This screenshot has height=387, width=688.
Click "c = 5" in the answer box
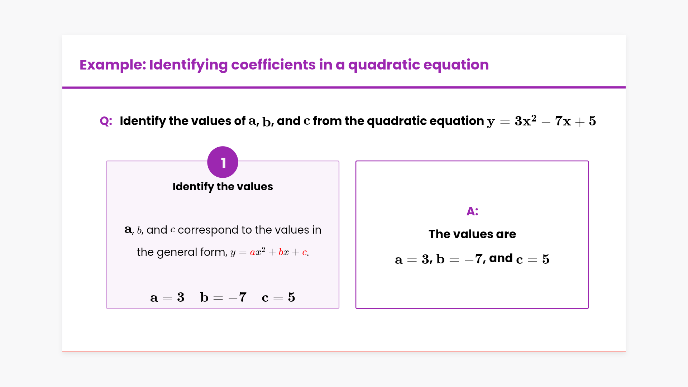(533, 259)
